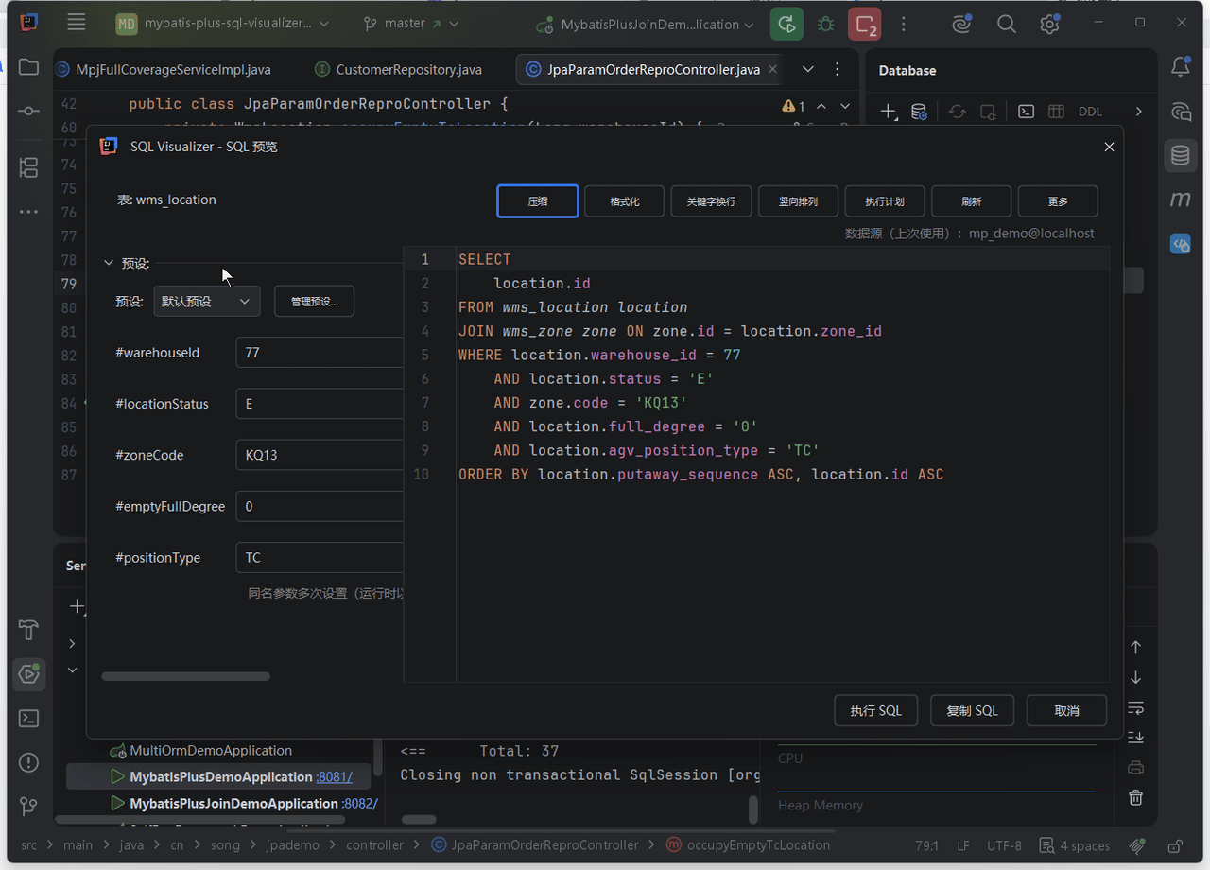Click the 竖向排列 button
This screenshot has width=1210, height=870.
(x=798, y=201)
